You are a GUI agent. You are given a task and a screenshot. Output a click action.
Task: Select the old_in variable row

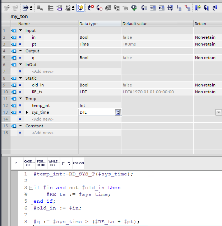pos(38,85)
